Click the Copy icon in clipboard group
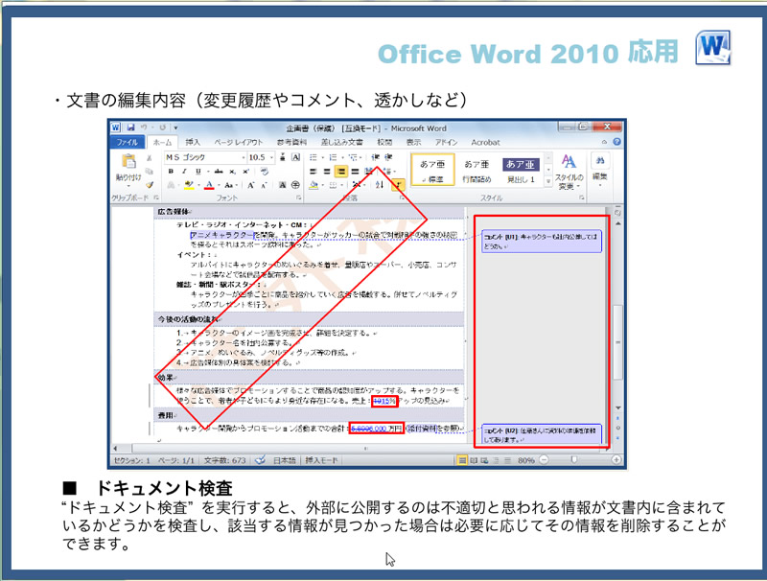767x581 pixels. pos(150,172)
